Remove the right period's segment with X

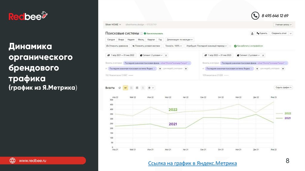(263, 55)
